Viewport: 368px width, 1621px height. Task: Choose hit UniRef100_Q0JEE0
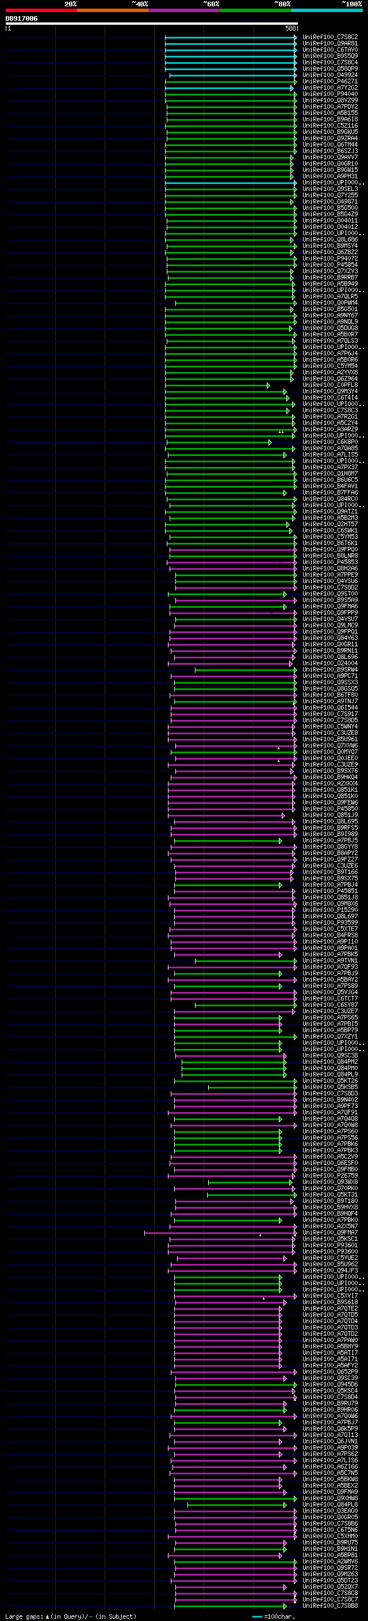click(x=330, y=758)
